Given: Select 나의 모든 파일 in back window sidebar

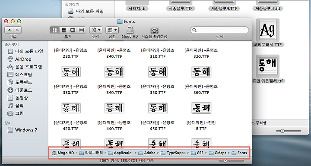Looking at the screenshot, I should [86, 11].
